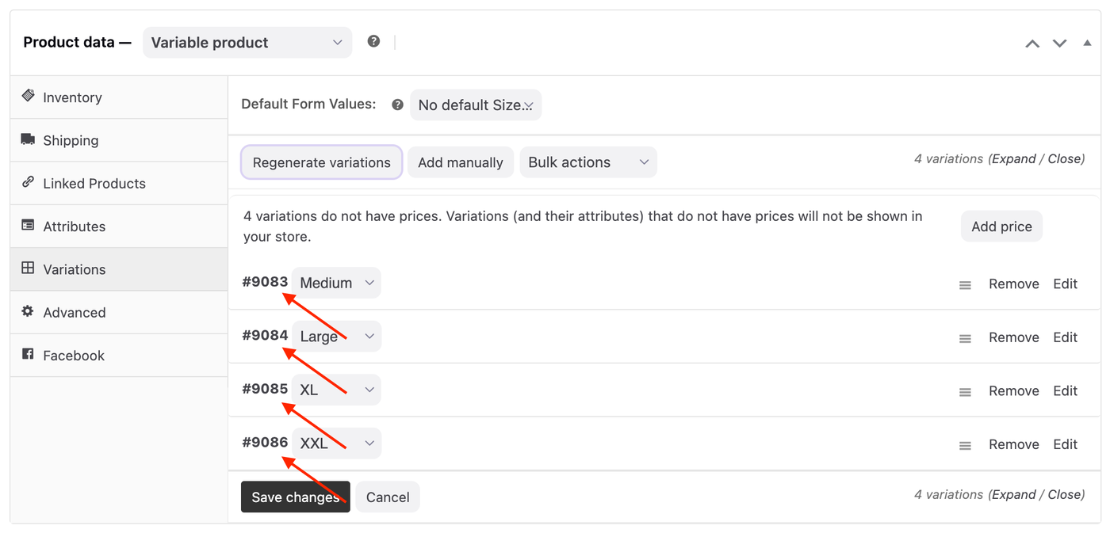Save changes to the variations

click(295, 497)
